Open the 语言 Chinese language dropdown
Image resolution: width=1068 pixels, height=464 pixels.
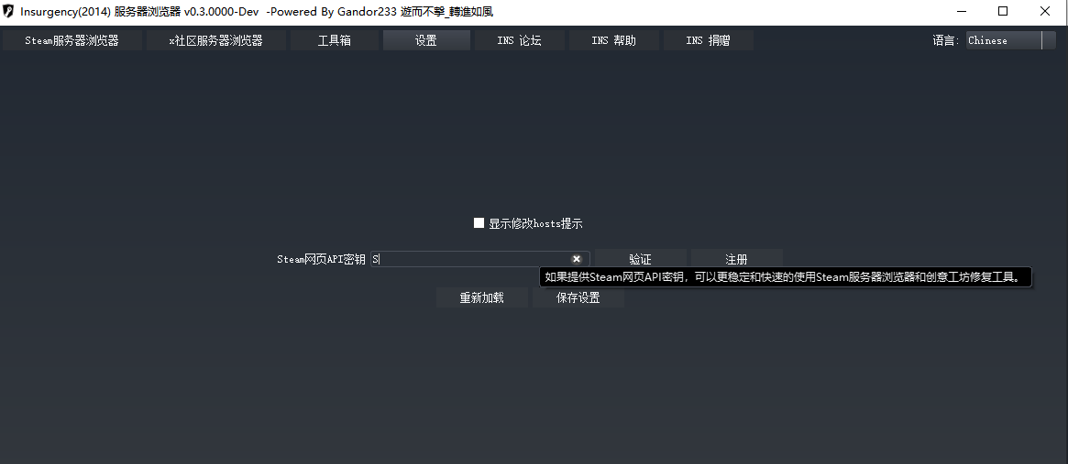pos(1010,40)
